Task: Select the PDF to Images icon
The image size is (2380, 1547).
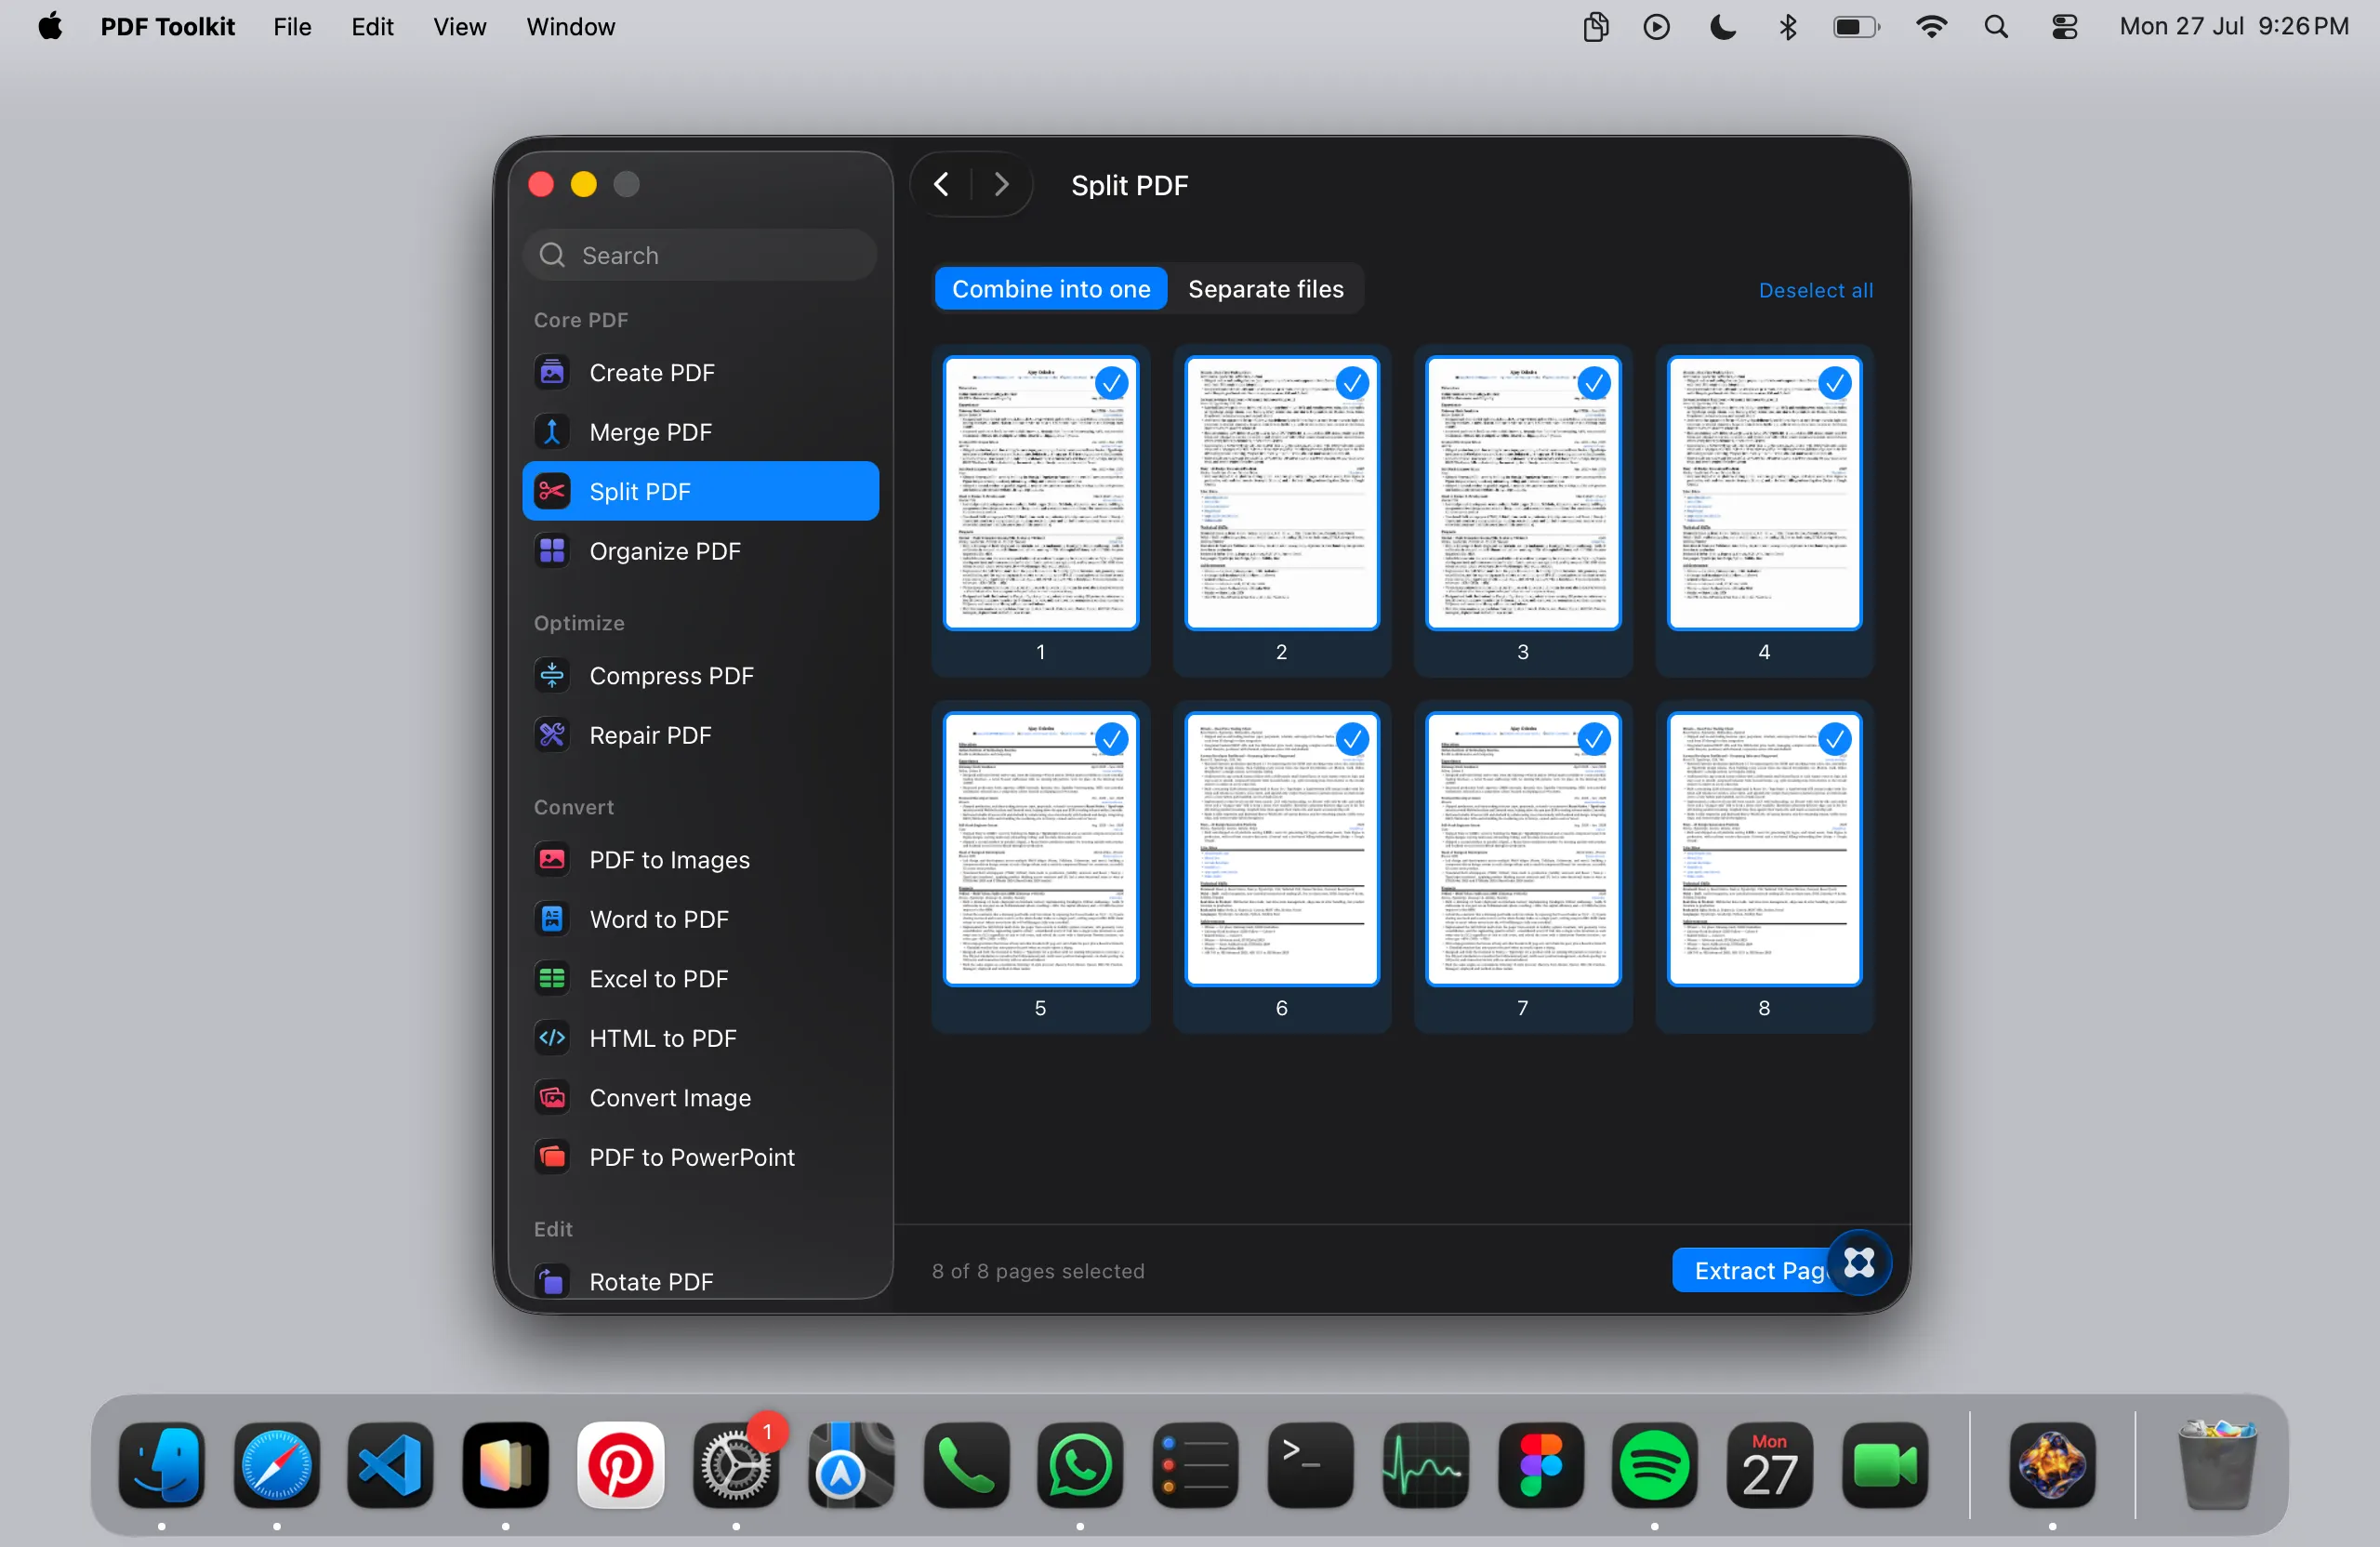Action: point(552,860)
